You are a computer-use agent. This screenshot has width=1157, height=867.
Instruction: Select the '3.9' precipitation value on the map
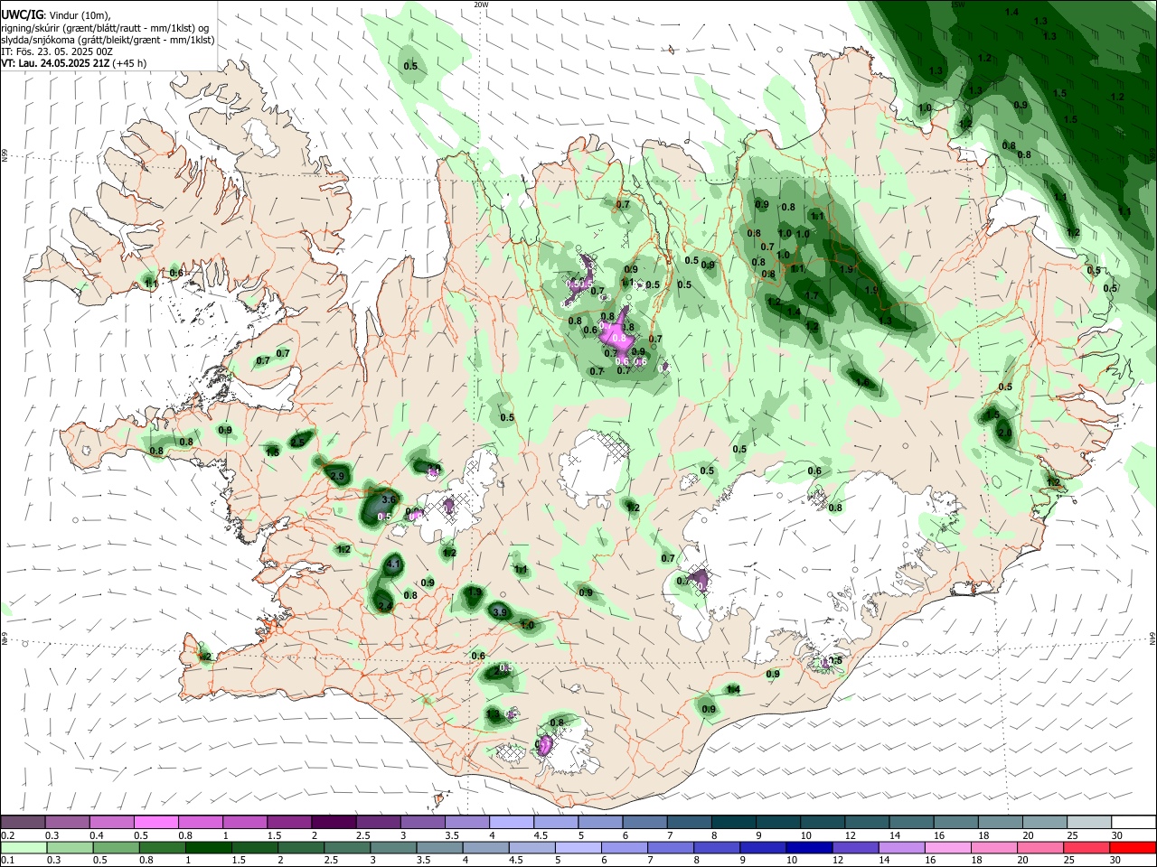[500, 612]
